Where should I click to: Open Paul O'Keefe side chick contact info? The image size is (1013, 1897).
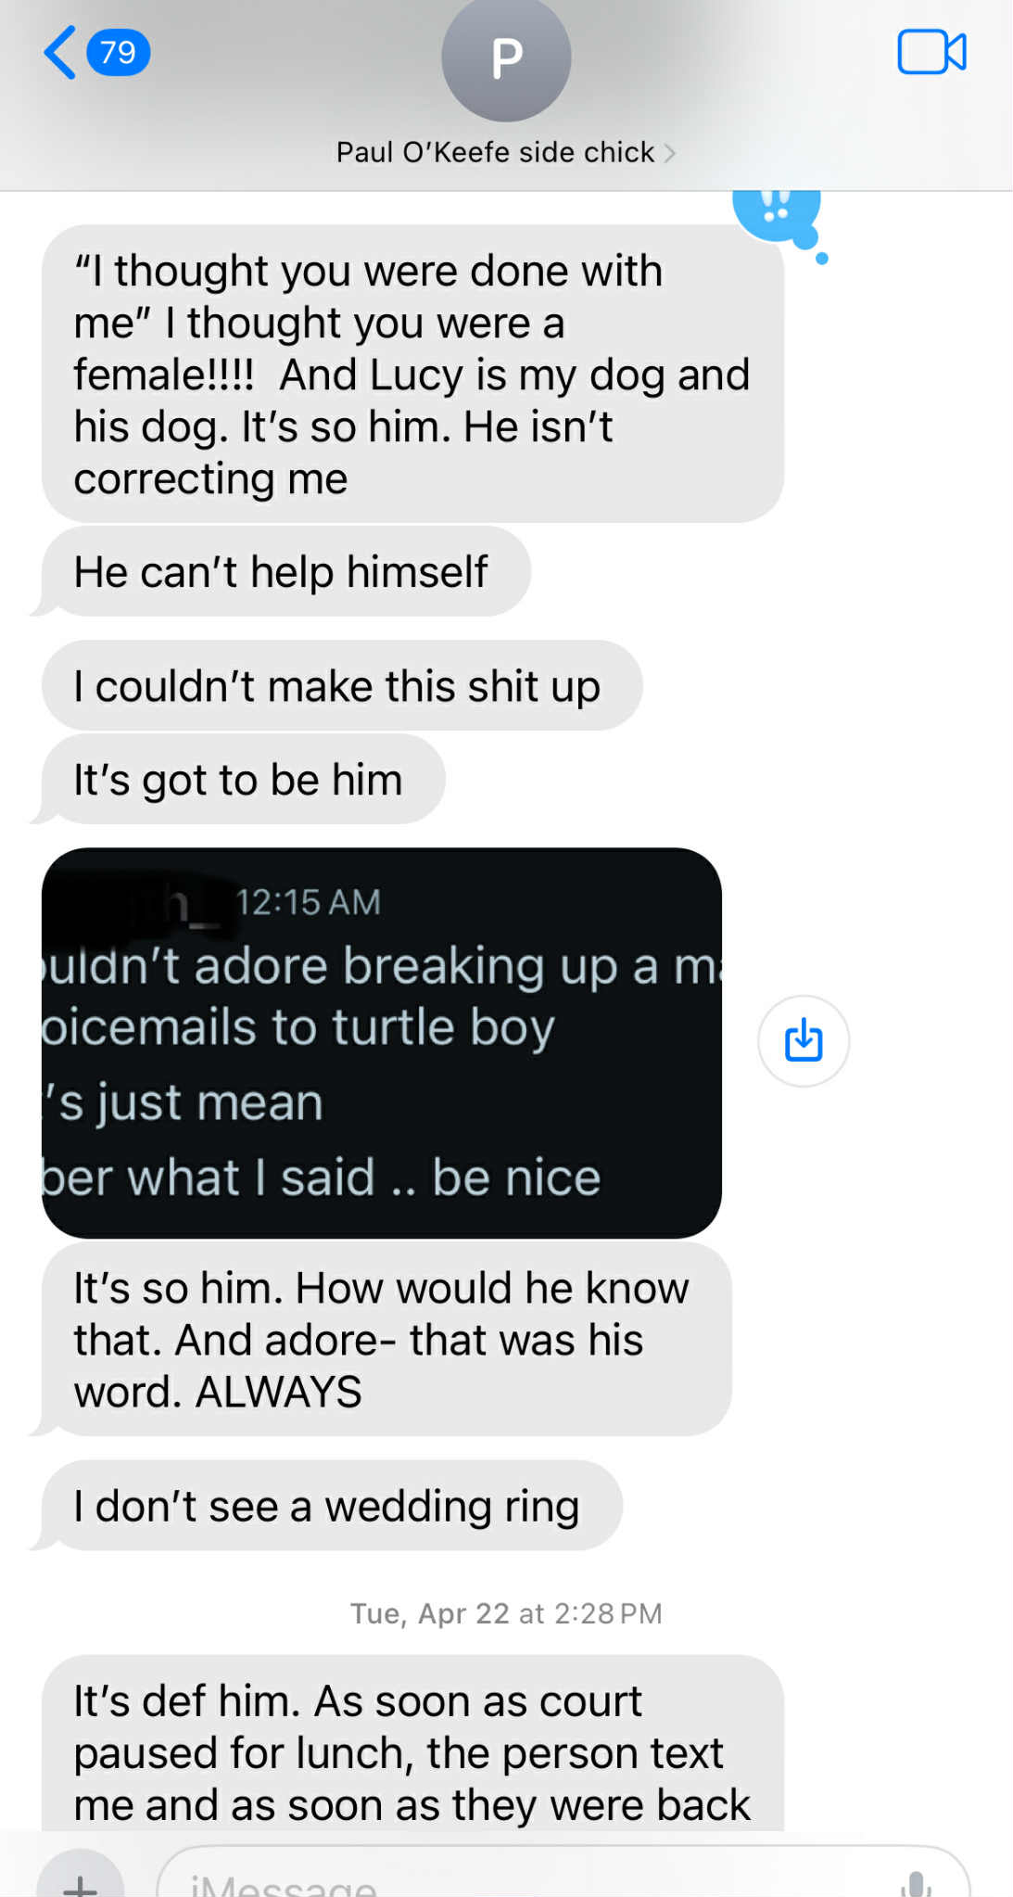[x=495, y=153]
